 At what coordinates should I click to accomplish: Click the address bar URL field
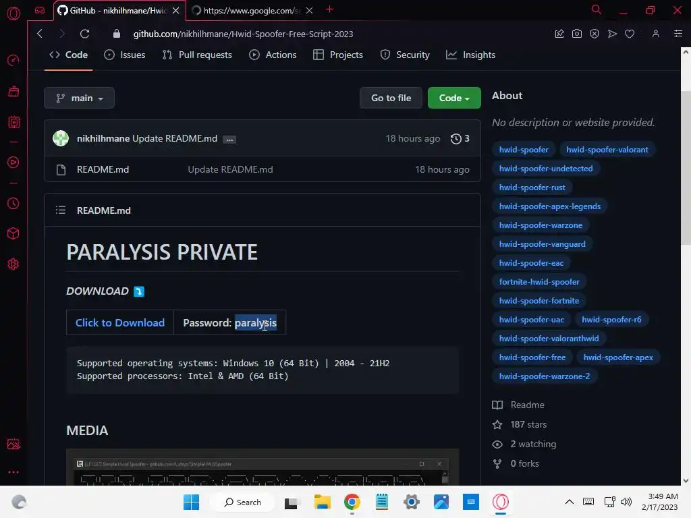click(243, 34)
